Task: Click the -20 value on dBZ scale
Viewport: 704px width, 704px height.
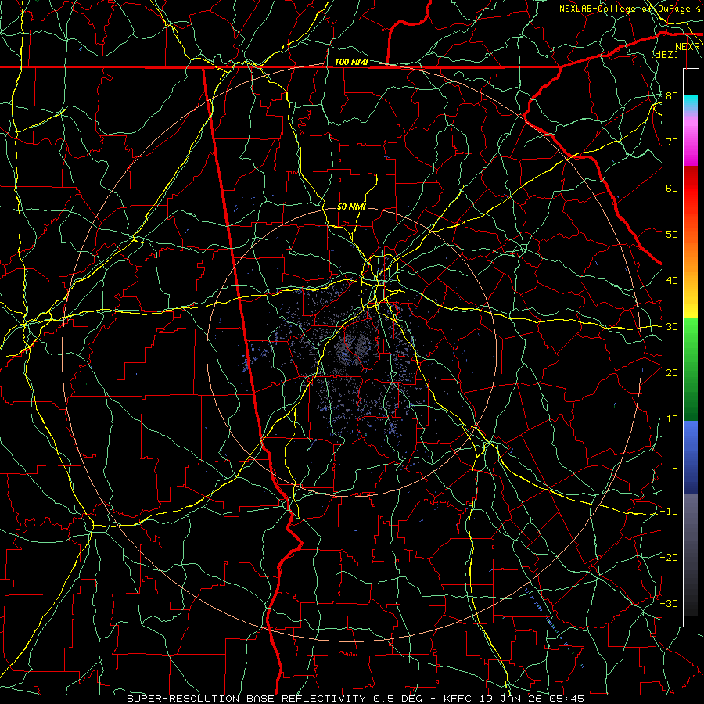Action: pos(669,558)
